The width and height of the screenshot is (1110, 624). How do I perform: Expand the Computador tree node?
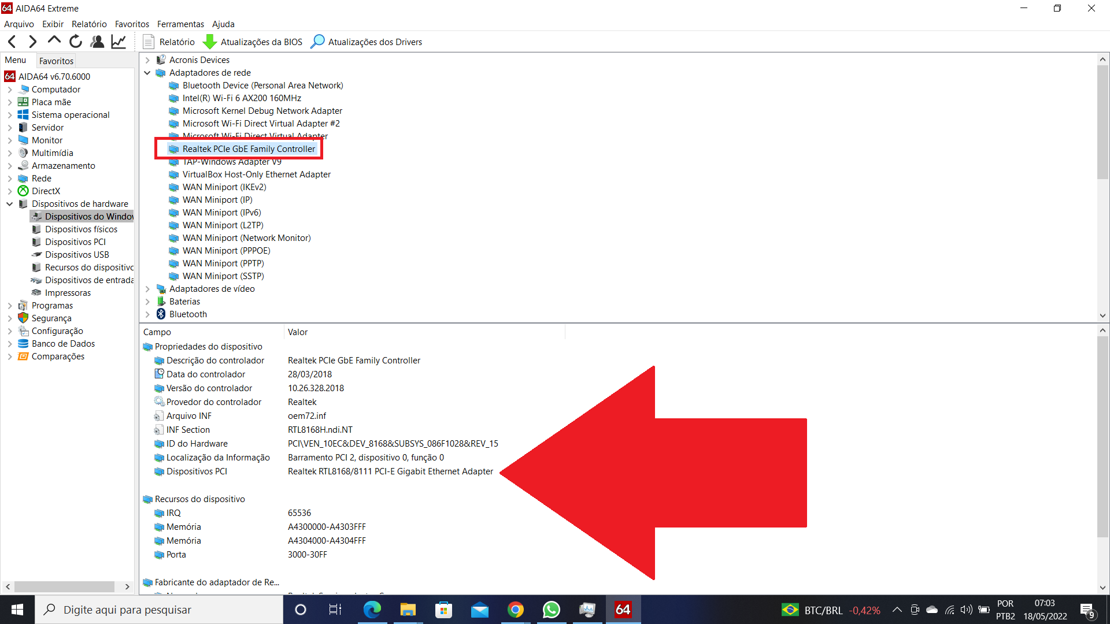coord(10,90)
